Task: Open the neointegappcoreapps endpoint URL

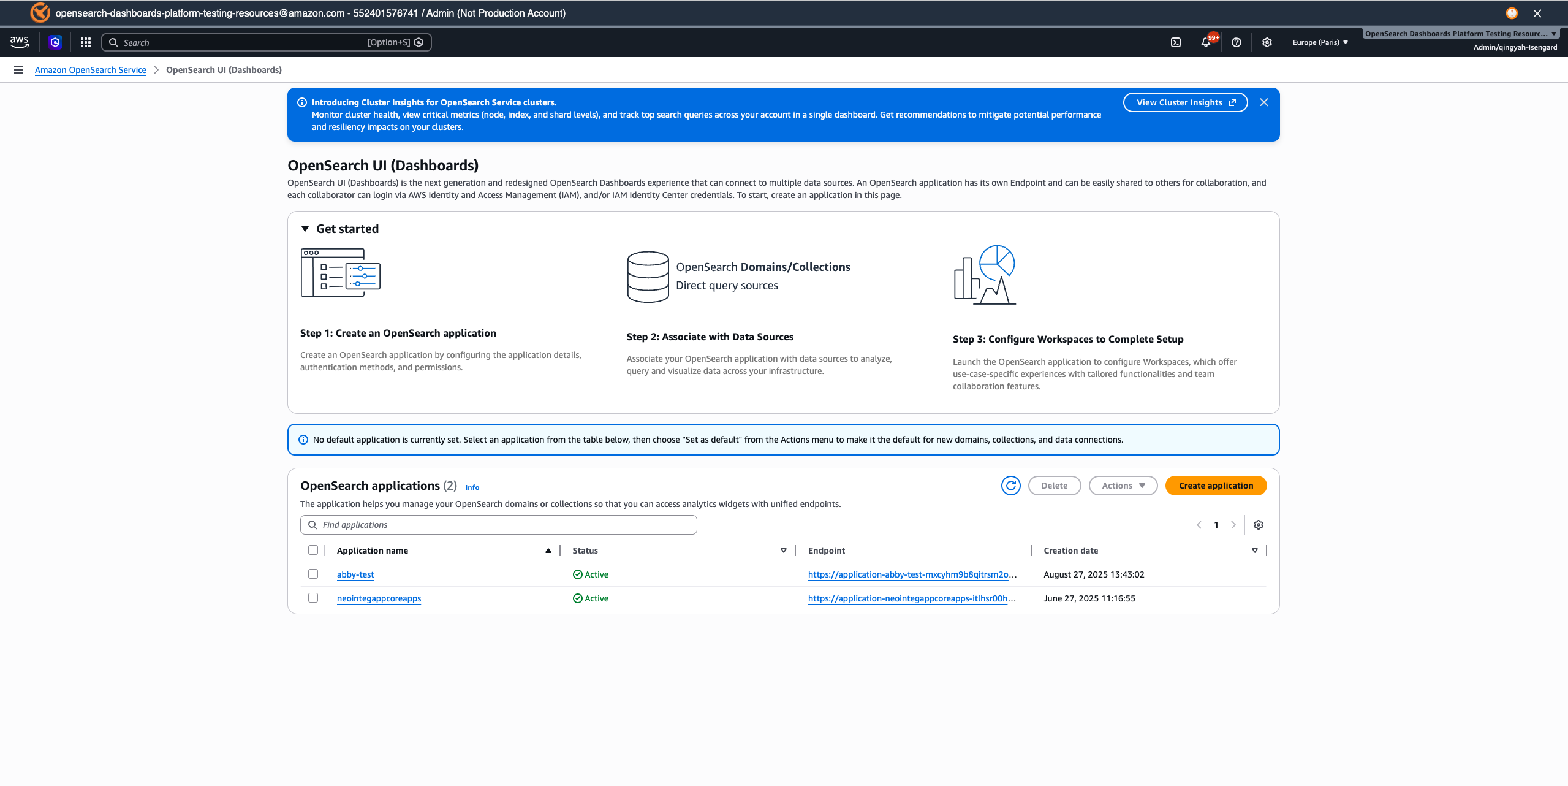Action: pyautogui.click(x=912, y=598)
